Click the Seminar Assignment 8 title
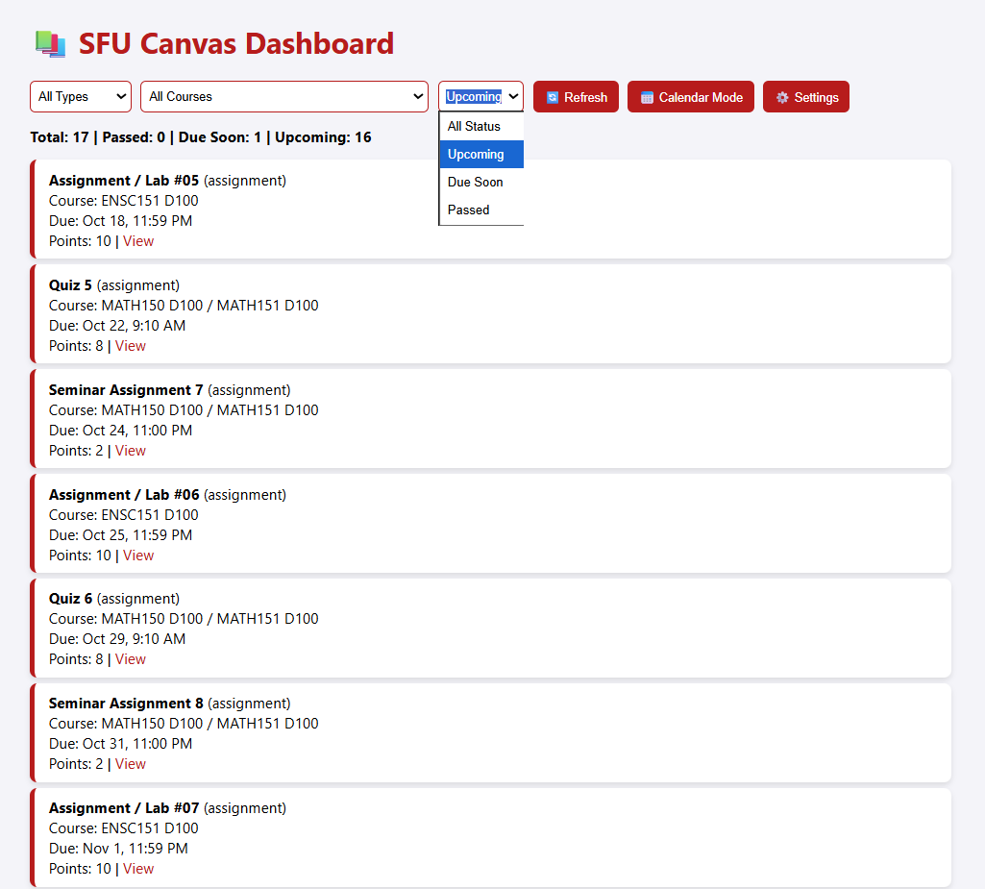The height and width of the screenshot is (889, 985). 126,704
